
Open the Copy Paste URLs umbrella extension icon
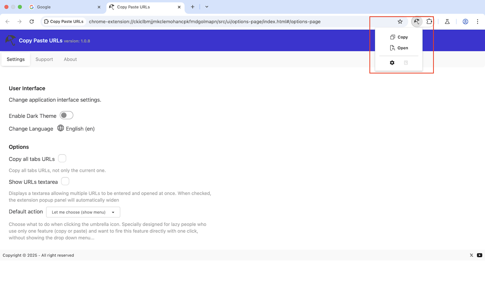417,22
